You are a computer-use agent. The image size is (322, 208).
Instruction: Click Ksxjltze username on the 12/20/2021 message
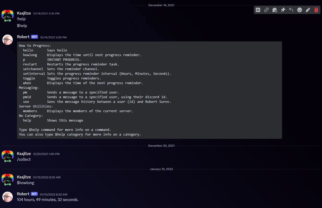[x=24, y=154]
